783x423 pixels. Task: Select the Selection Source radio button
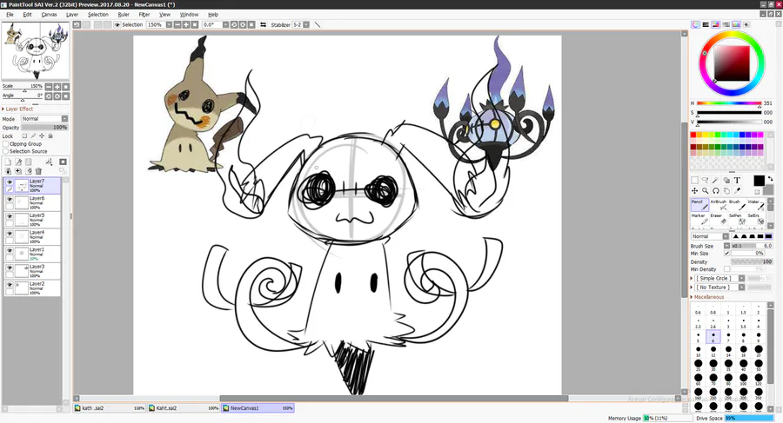pyautogui.click(x=5, y=151)
